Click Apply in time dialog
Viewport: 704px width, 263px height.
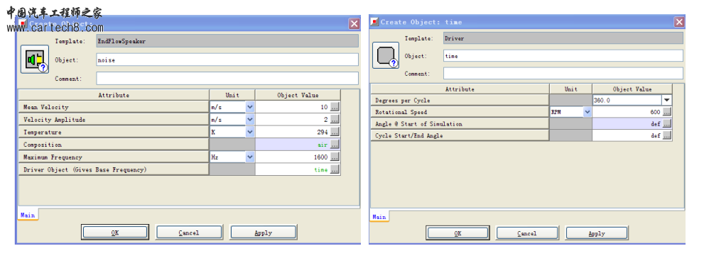click(x=597, y=233)
